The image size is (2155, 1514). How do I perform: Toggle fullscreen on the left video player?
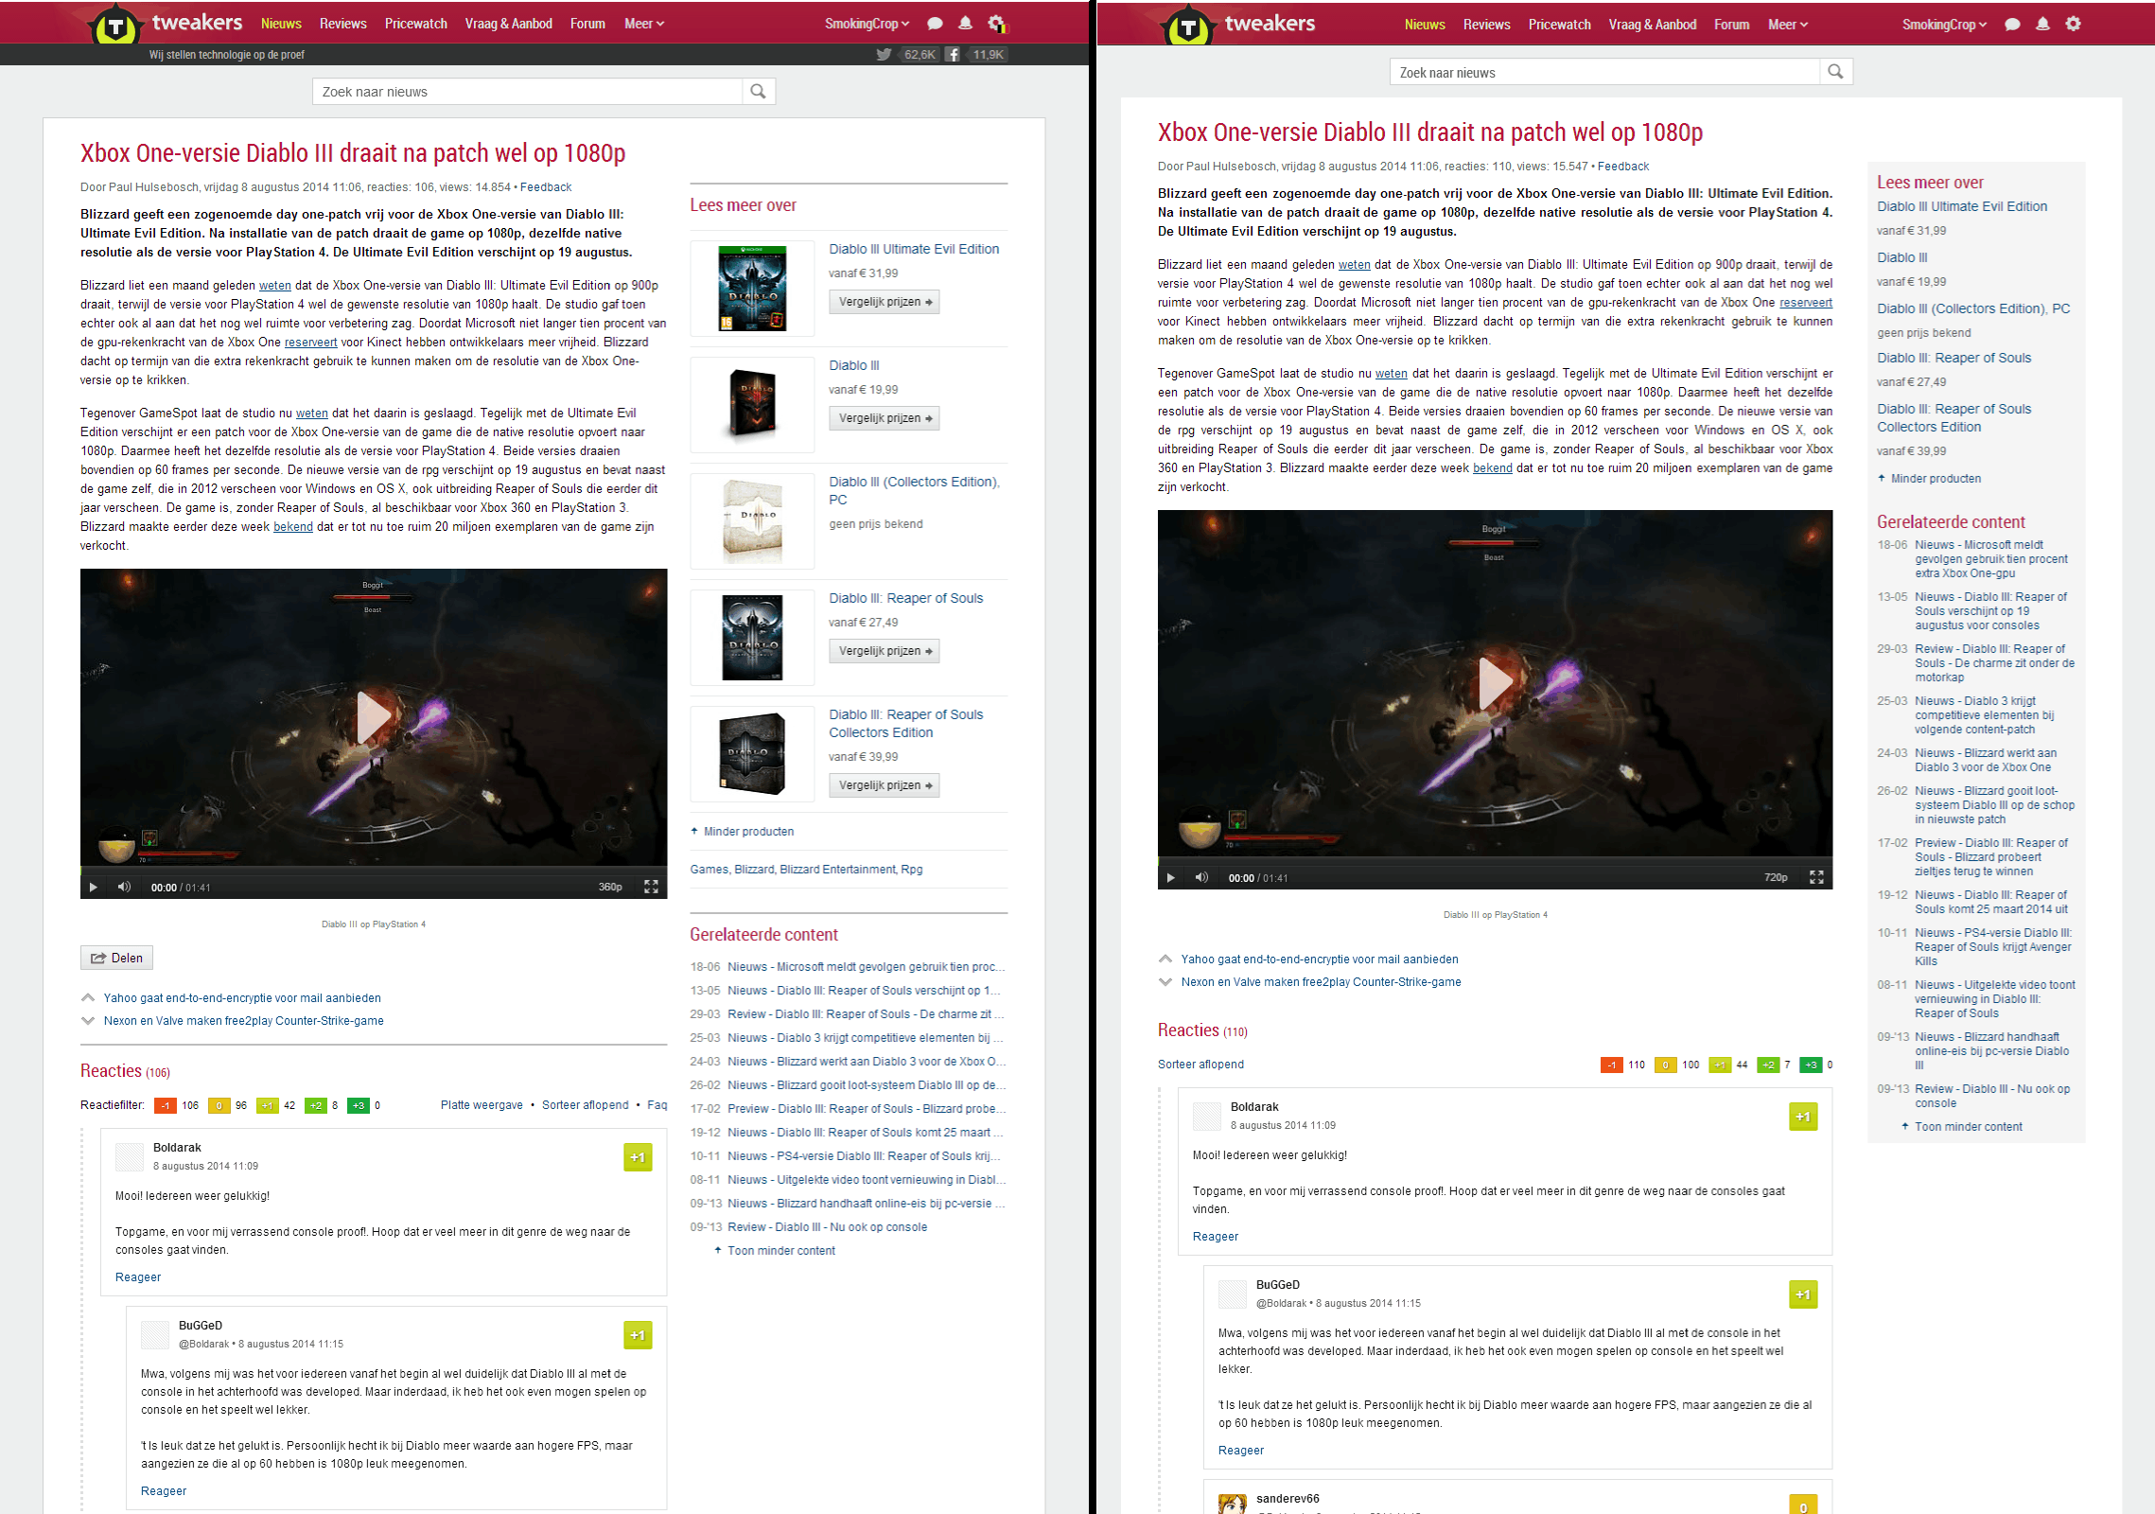[651, 887]
